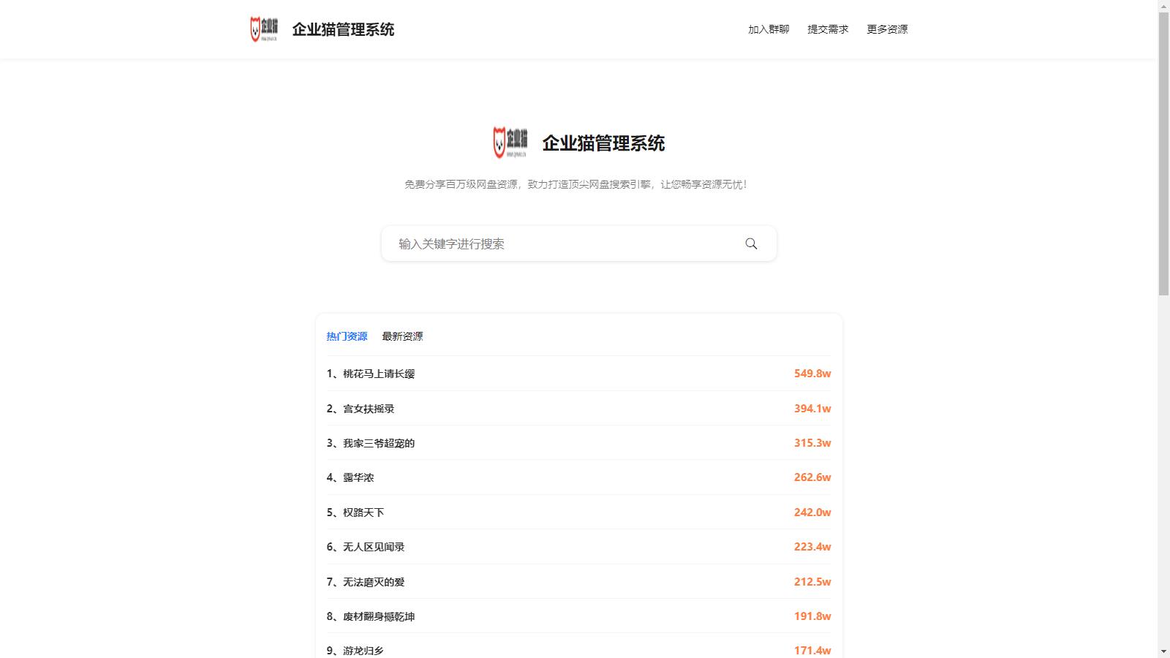Click the header title 企业猫管理系统
Image resolution: width=1170 pixels, height=658 pixels.
[343, 29]
